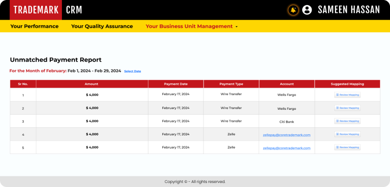Click the Account column header
This screenshot has height=187, width=390.
(x=286, y=84)
